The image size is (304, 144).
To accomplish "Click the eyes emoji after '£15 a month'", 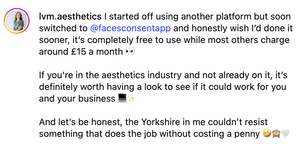I will pos(130,52).
